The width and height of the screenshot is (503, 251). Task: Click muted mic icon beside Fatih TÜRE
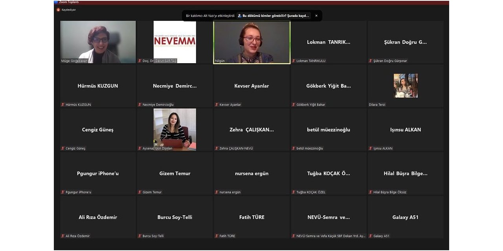217,236
